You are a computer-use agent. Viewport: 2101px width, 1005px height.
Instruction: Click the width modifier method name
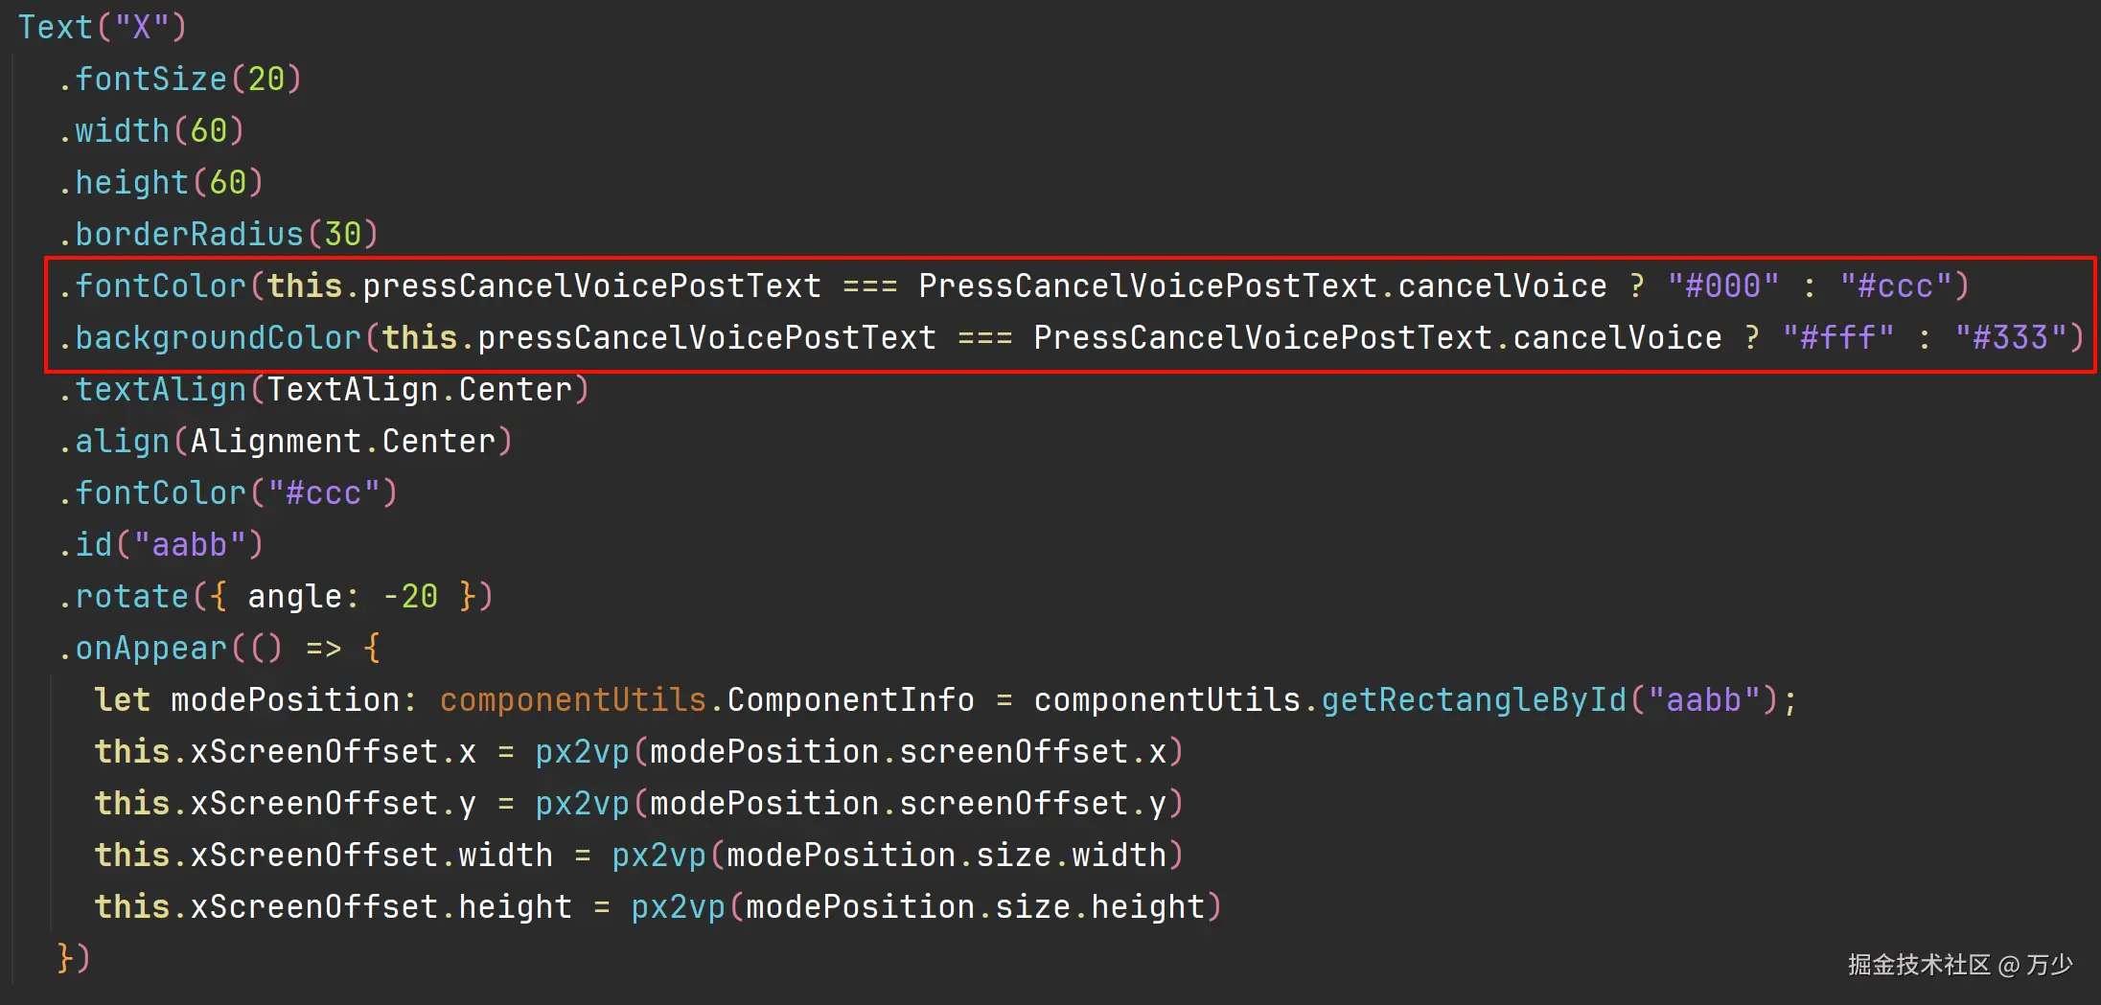122,130
